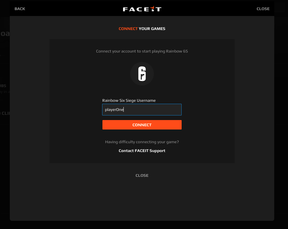
Task: Select the CONNECT YOUR GAMES heading
Action: pos(142,29)
